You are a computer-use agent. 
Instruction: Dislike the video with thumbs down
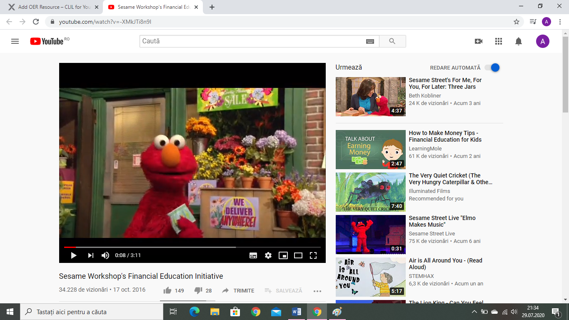(198, 290)
